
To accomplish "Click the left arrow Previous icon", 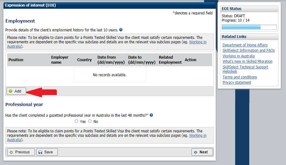I will click(11, 152).
